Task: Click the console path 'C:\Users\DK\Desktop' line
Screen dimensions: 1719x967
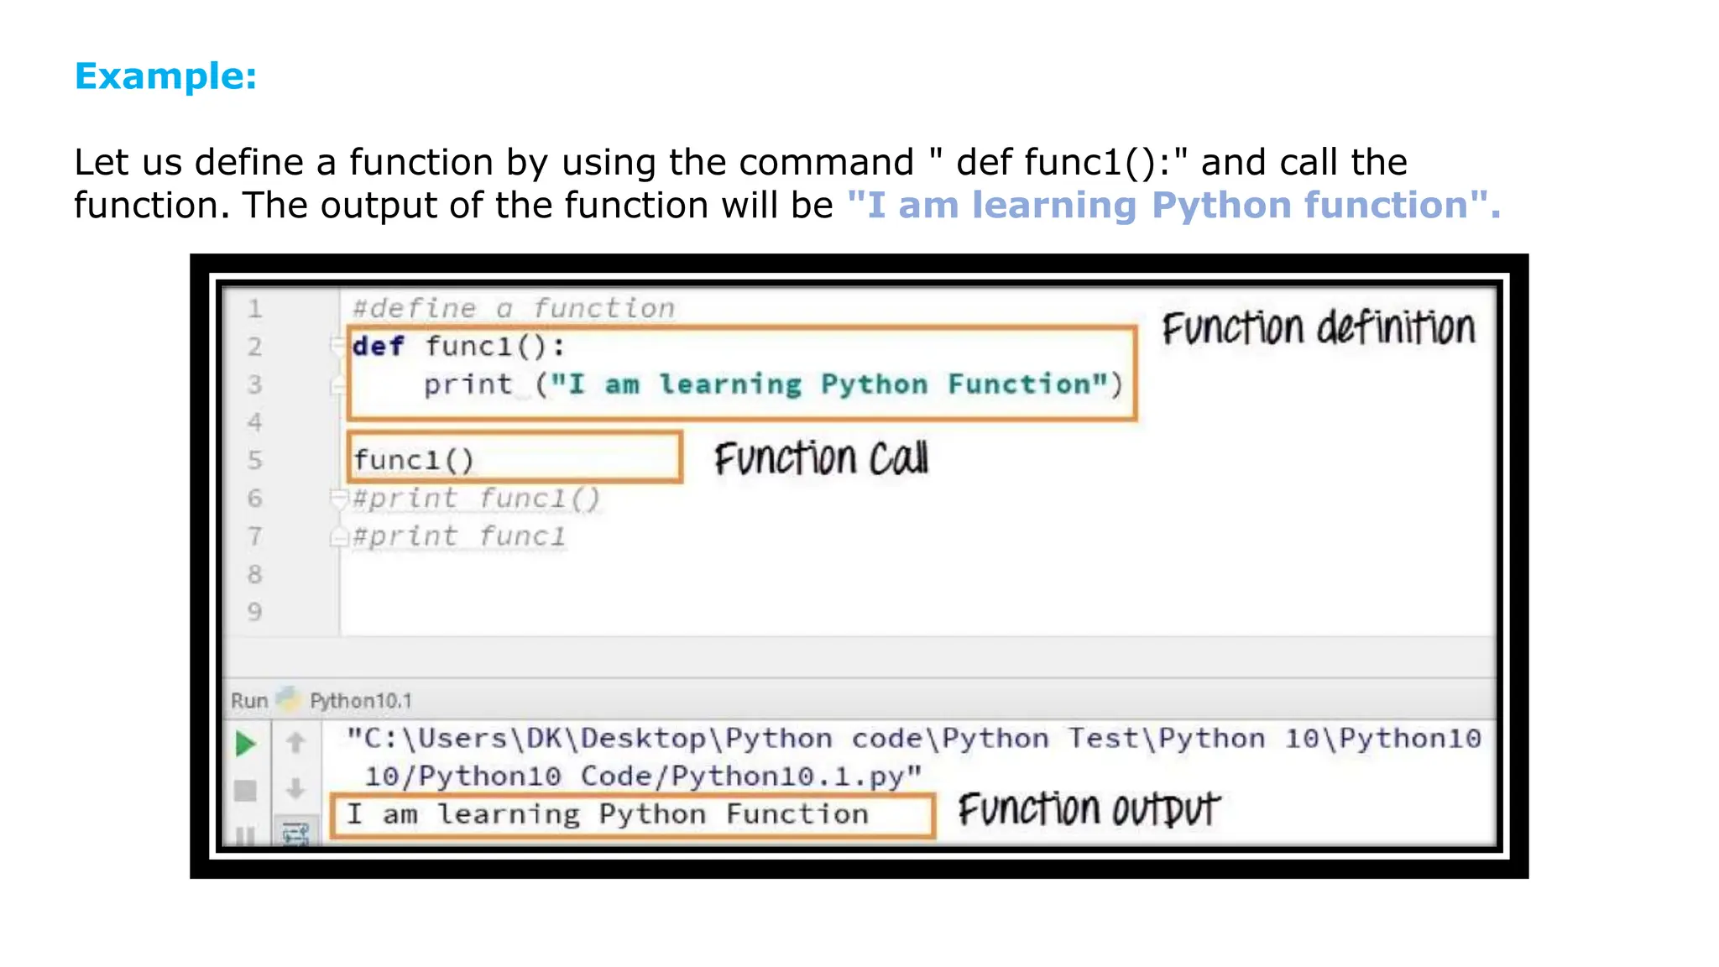Action: pos(914,739)
